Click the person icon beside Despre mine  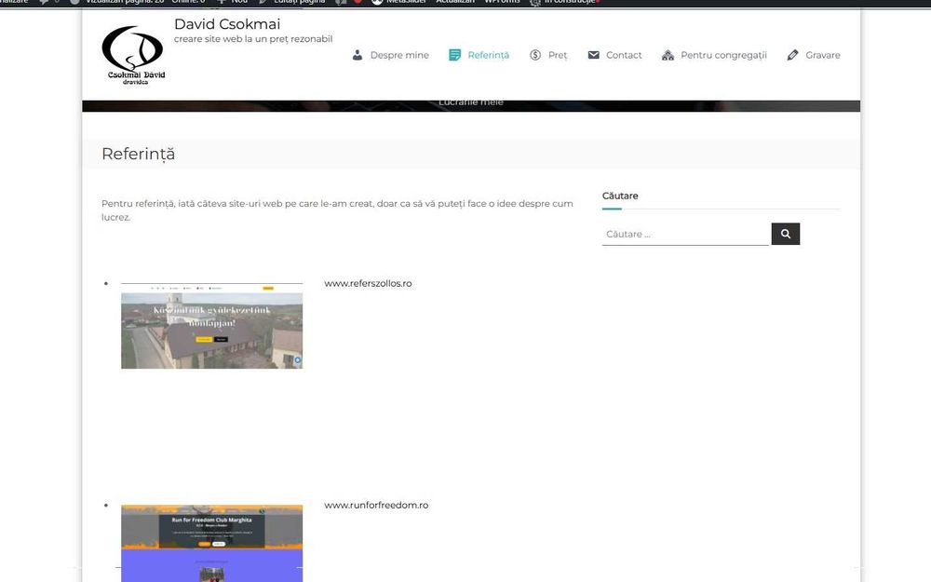358,55
